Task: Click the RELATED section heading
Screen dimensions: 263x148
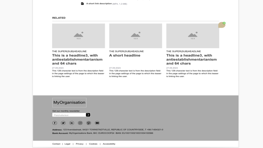Action: [59, 18]
